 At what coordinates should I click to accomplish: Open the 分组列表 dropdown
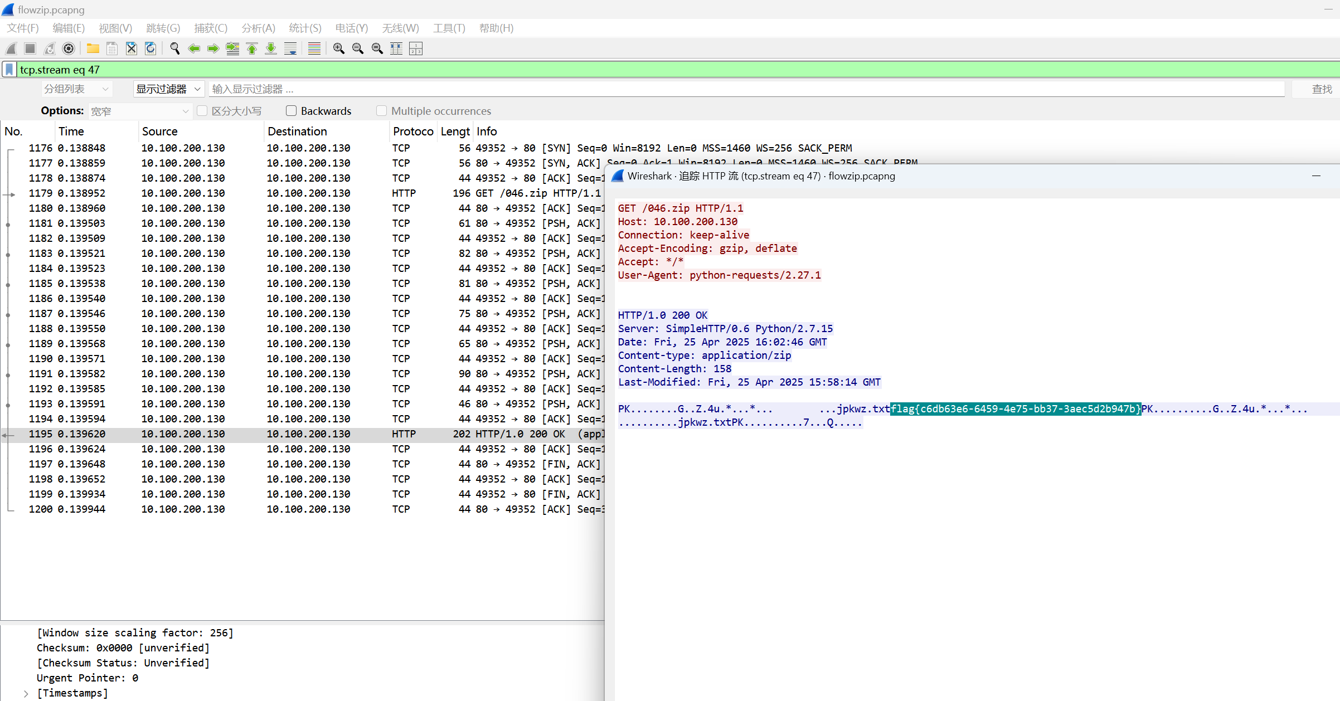(76, 89)
